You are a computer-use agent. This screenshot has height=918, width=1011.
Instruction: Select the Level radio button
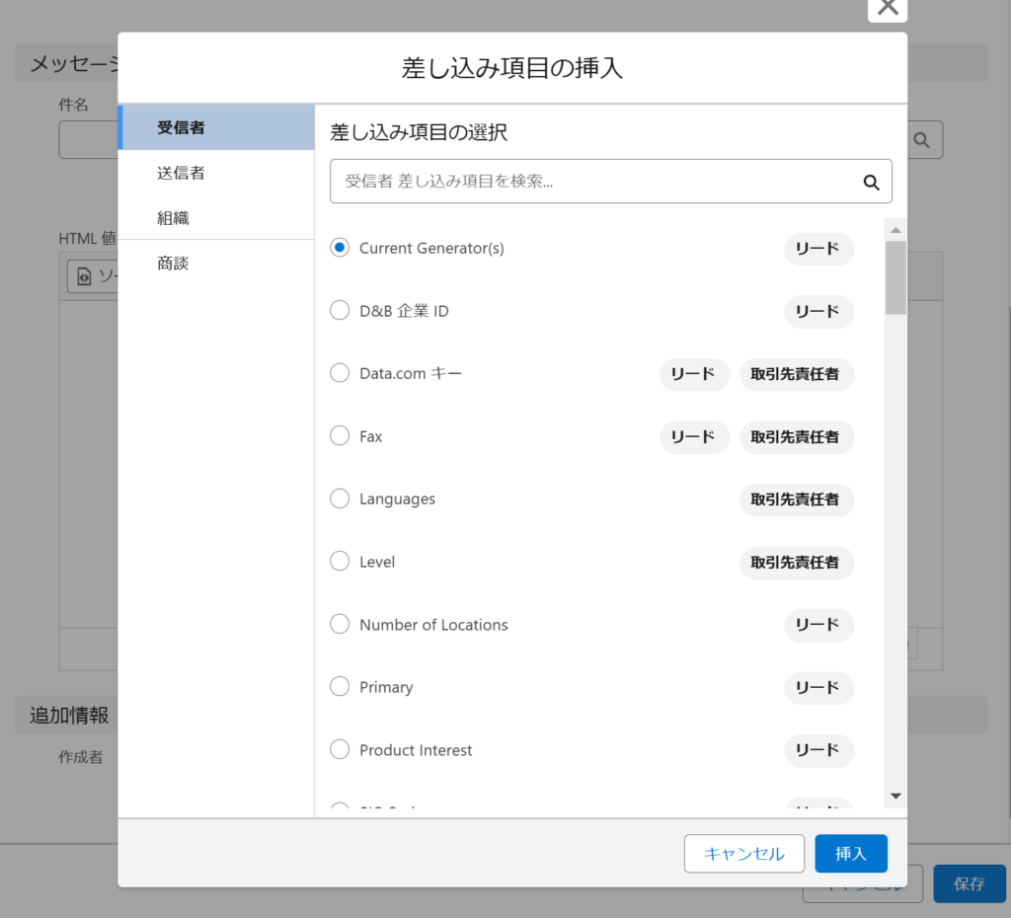340,562
